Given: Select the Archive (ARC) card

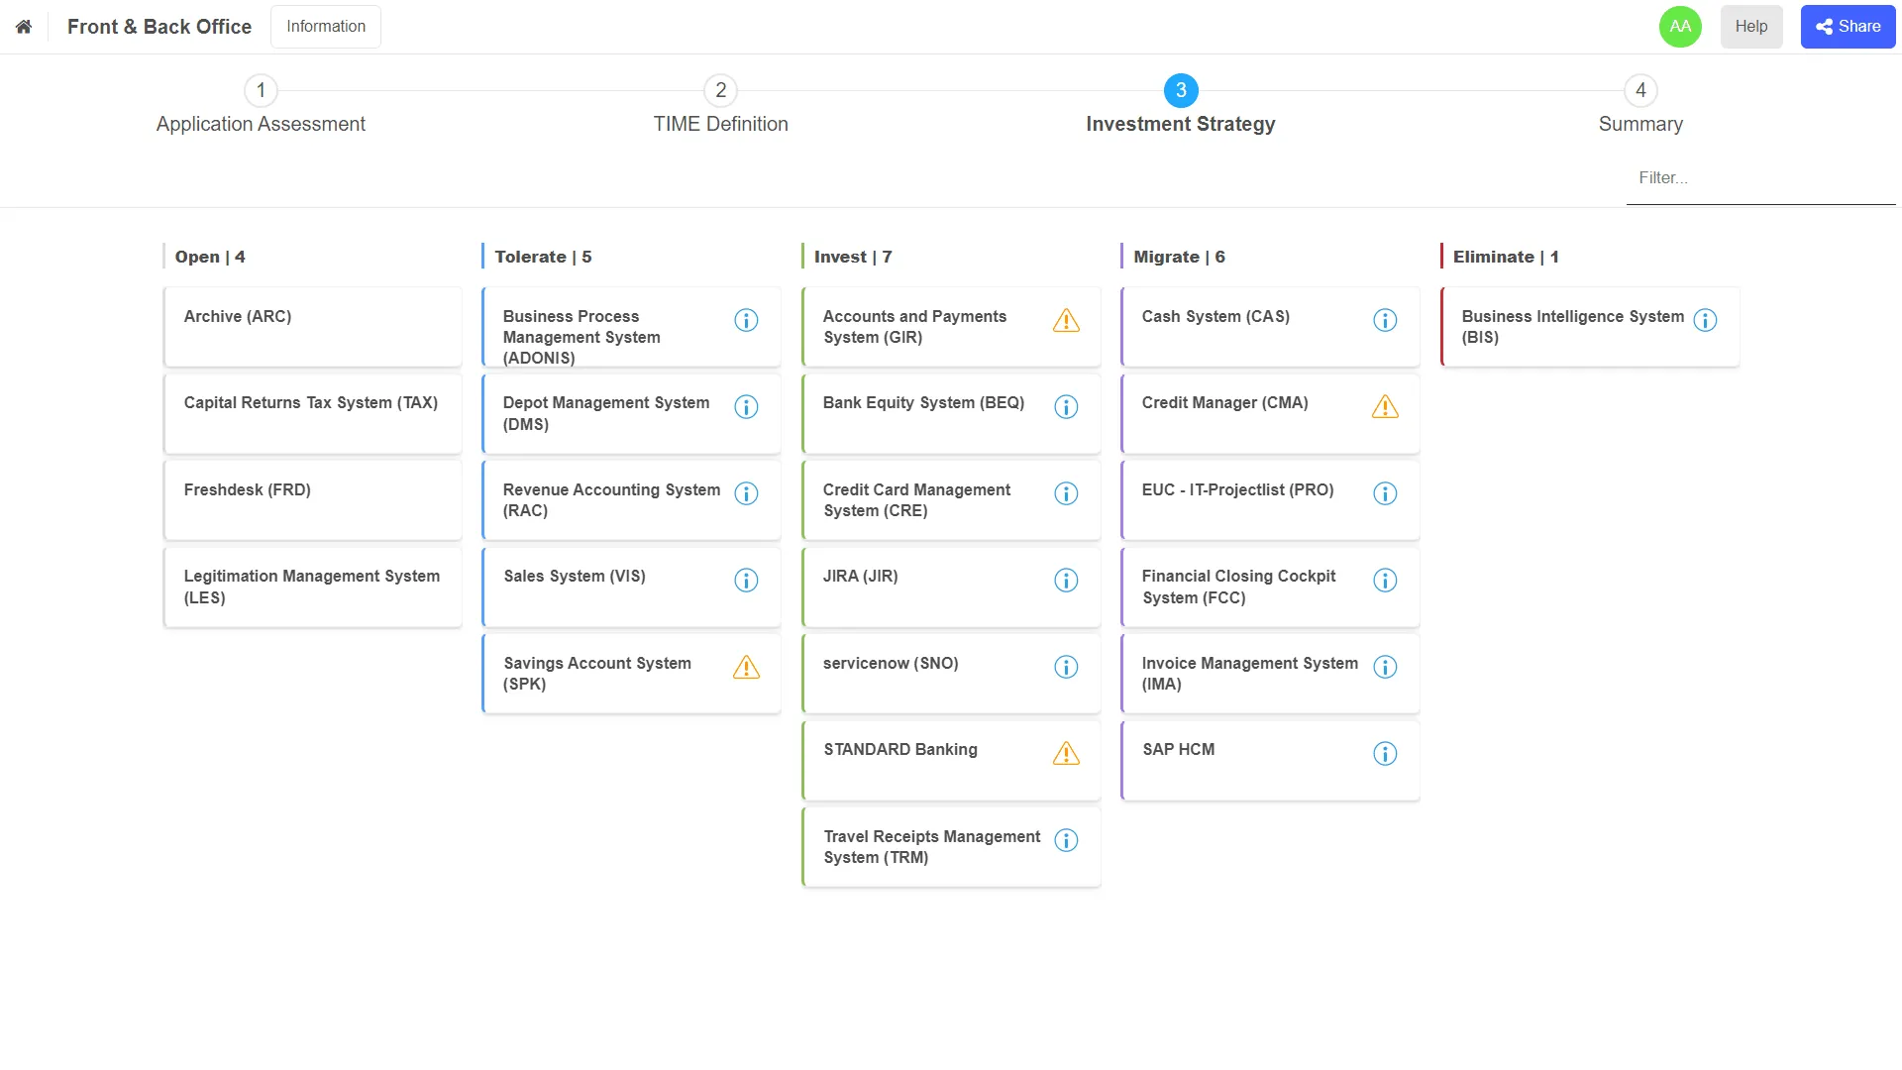Looking at the screenshot, I should coord(312,327).
